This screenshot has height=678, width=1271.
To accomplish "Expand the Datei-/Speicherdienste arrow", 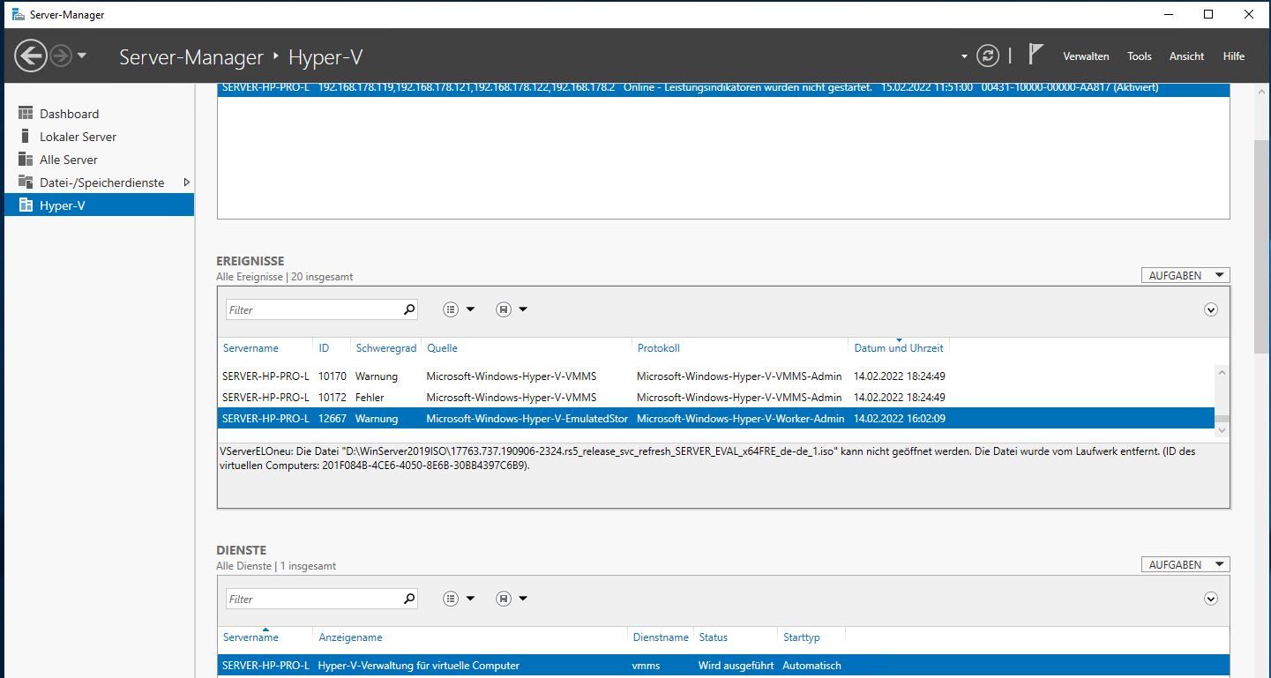I will [x=186, y=183].
